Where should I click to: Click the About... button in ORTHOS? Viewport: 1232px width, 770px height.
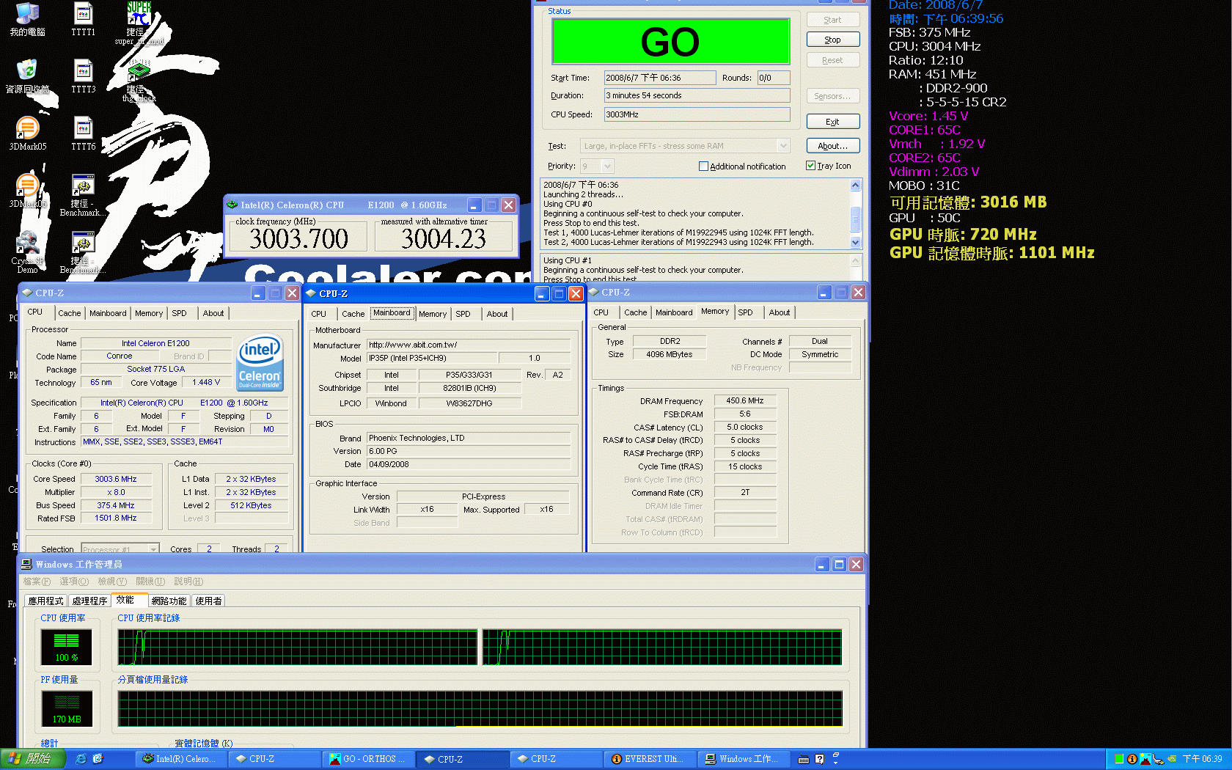833,146
